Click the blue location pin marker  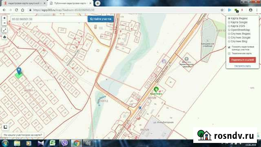point(19,70)
